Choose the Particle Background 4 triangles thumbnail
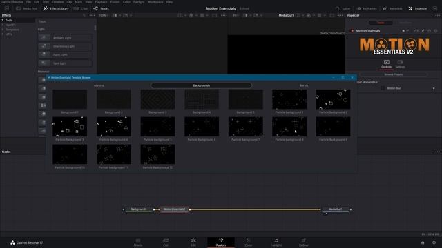The width and height of the screenshot is (442, 248). [x=113, y=127]
